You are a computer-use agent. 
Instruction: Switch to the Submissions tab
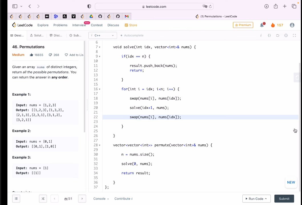pyautogui.click(x=75, y=35)
